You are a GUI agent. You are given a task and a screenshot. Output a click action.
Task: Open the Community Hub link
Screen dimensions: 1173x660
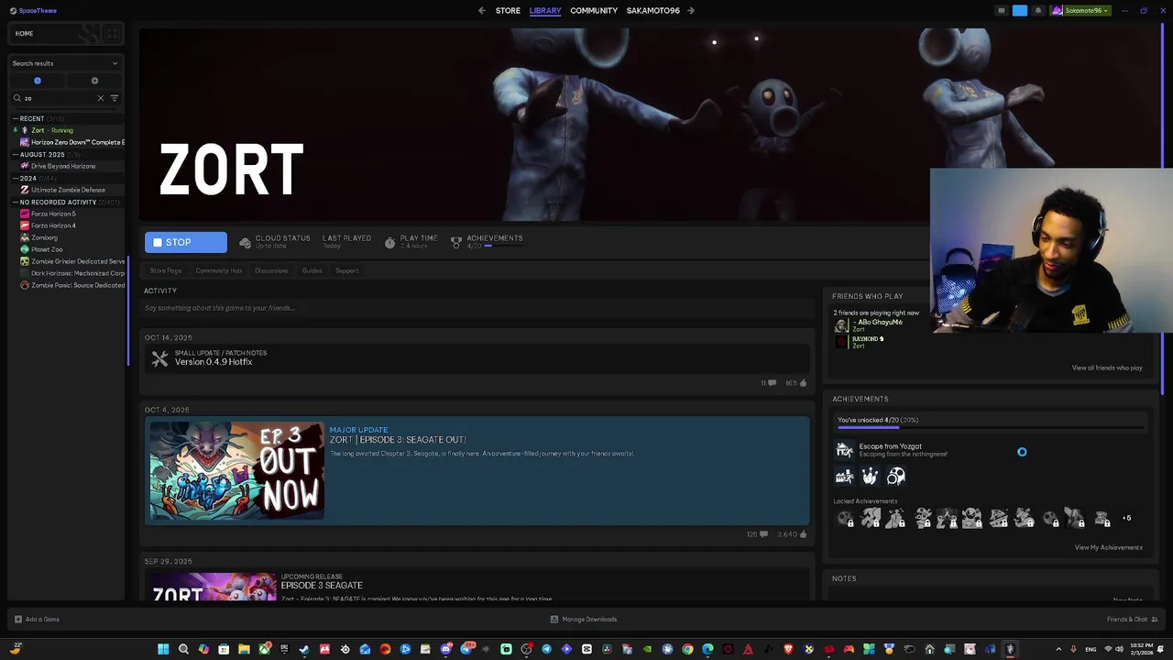(x=218, y=270)
